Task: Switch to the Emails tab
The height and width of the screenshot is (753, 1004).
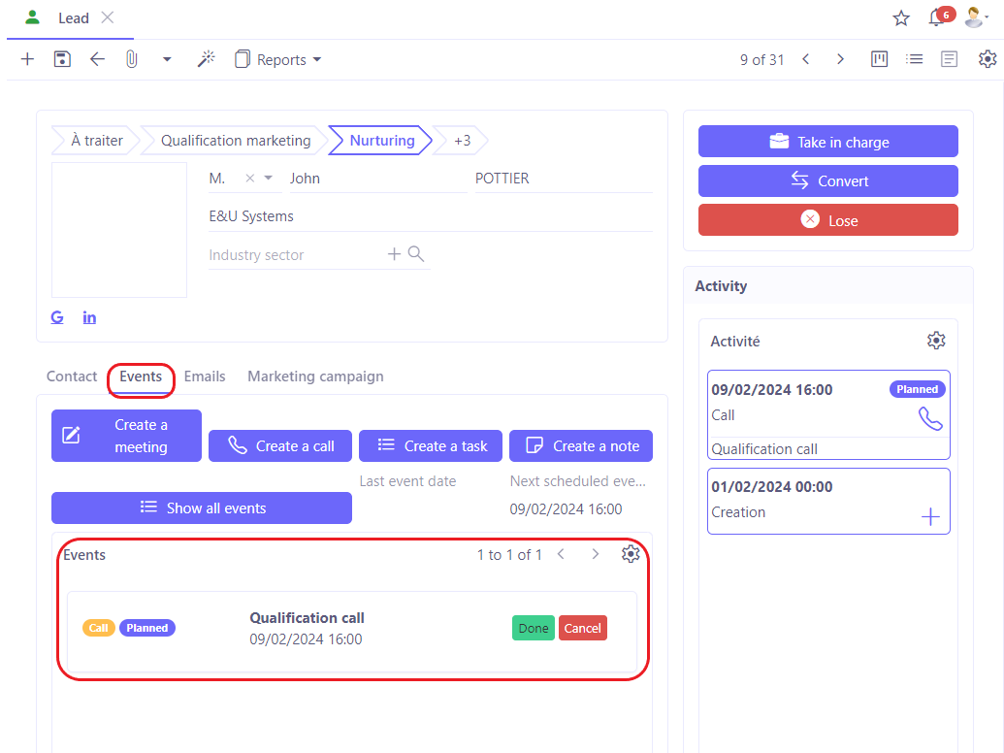Action: [205, 376]
